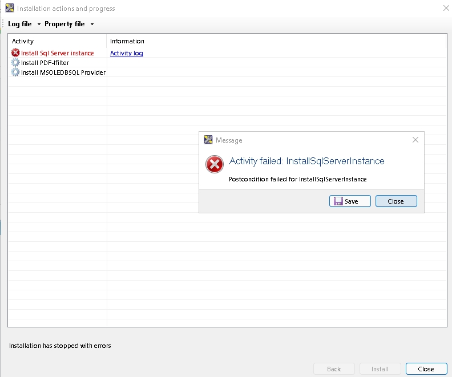452x377 pixels.
Task: Click the large red error icon in Message dialog
Action: click(x=215, y=164)
